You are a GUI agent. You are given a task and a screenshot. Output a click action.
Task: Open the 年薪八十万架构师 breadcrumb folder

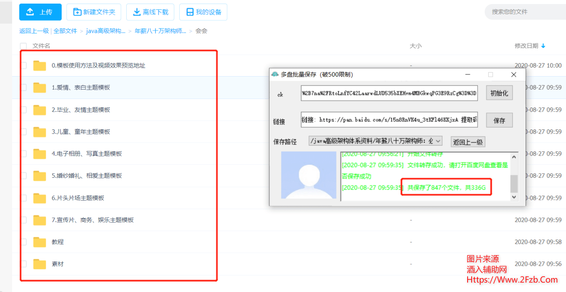[160, 31]
